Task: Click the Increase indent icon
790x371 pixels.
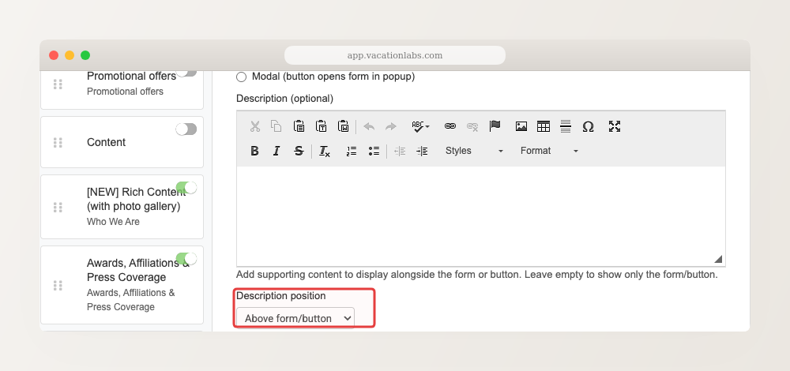Action: pos(422,151)
